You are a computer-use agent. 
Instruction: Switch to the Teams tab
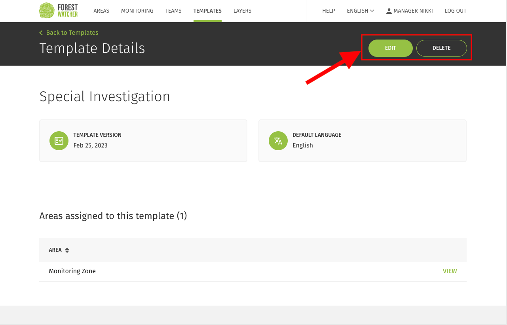point(173,11)
